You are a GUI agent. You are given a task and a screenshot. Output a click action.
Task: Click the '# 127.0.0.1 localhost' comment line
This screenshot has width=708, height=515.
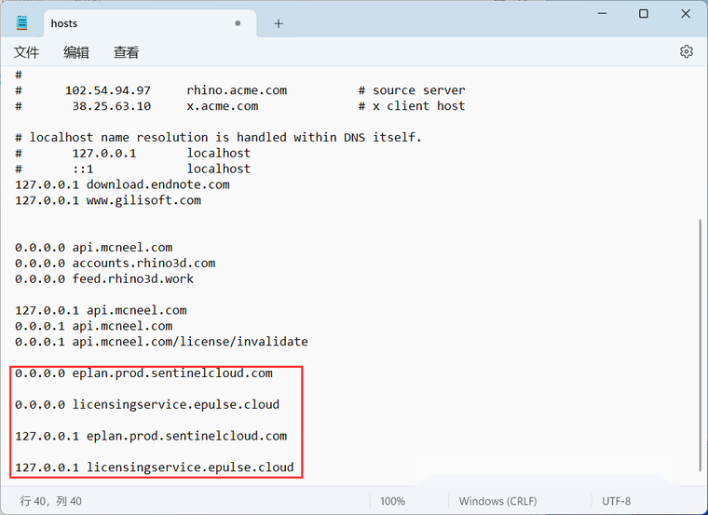pos(132,153)
